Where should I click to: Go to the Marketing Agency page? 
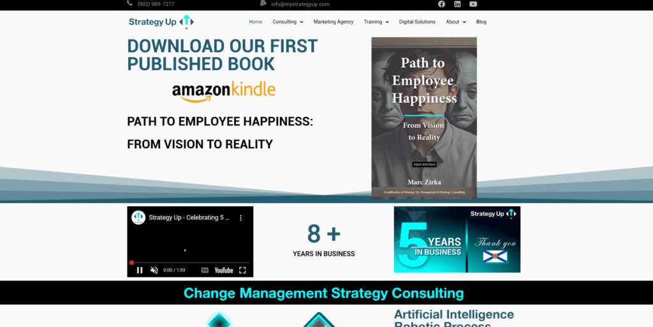coord(333,22)
